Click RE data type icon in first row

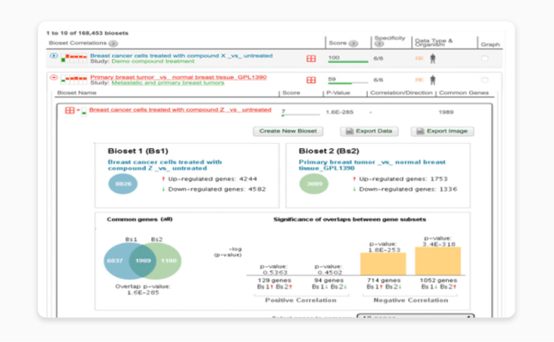[x=419, y=58]
